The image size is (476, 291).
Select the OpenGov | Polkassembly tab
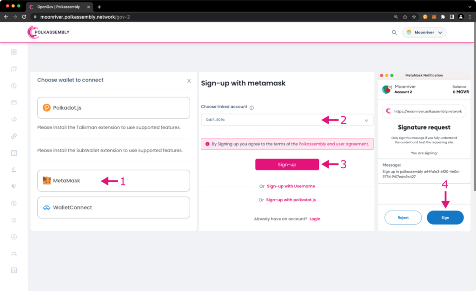tap(59, 7)
